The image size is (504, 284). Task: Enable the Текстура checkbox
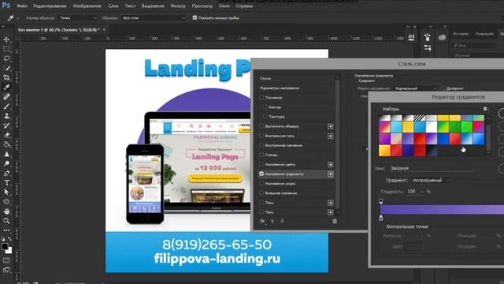pos(265,116)
